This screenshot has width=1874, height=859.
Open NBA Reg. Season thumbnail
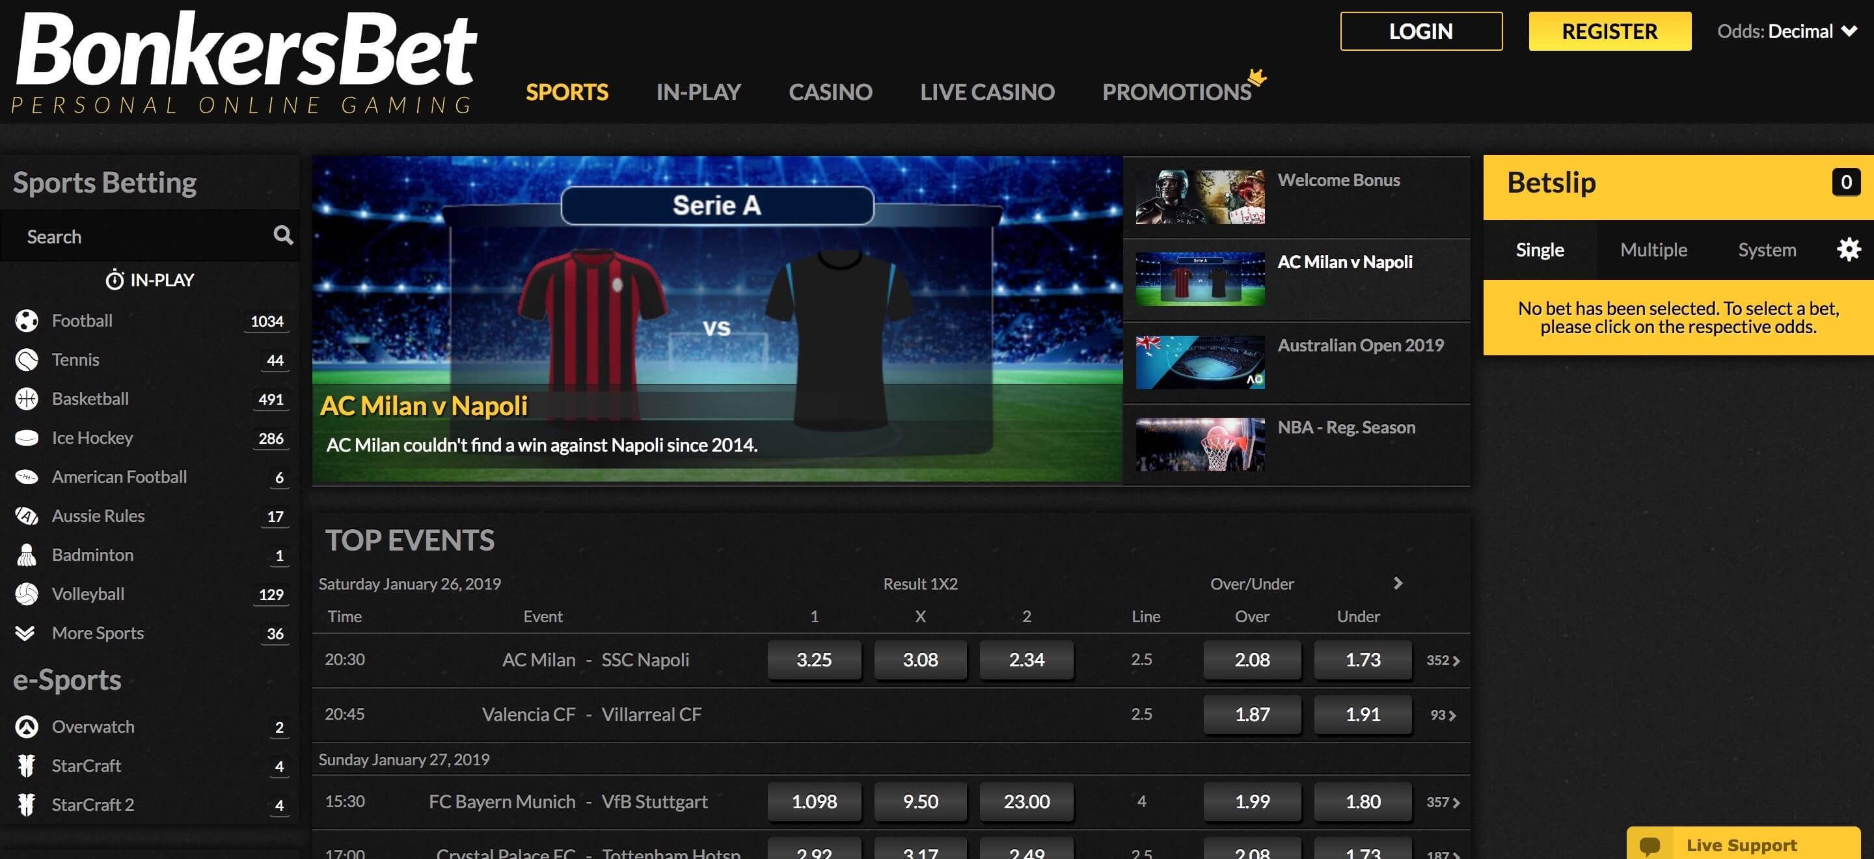[1200, 444]
